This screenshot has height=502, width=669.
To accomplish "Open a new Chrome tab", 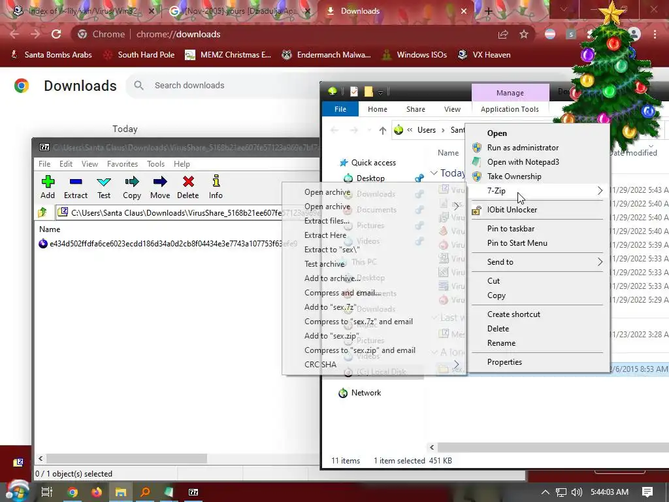I will 489,12.
